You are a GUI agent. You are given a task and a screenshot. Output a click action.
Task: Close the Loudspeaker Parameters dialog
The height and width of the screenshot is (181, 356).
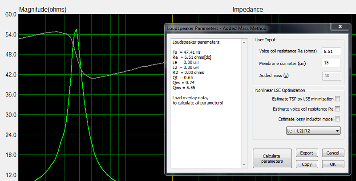[340, 27]
